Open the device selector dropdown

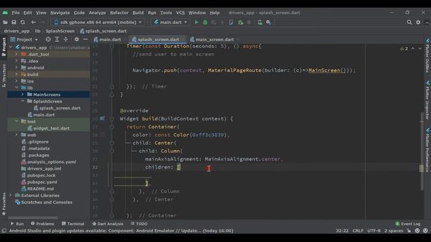click(x=98, y=22)
